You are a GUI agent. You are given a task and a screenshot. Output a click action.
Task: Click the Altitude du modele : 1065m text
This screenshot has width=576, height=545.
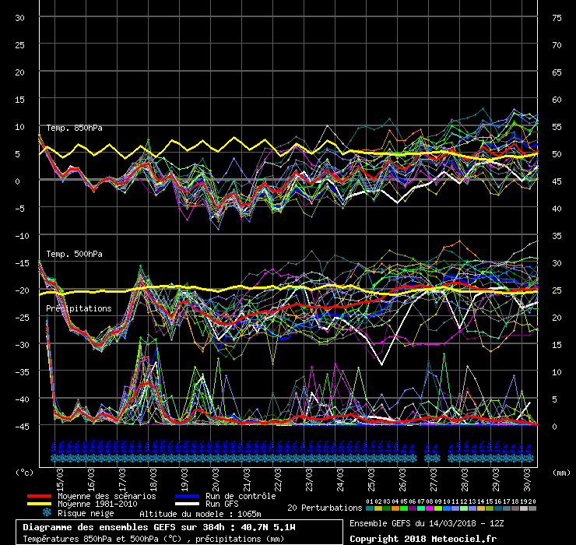[x=200, y=514]
